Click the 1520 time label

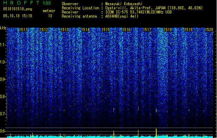click(x=209, y=30)
